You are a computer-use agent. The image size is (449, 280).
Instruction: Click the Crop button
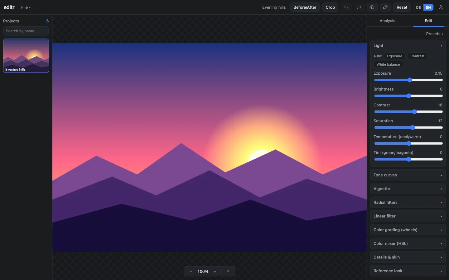tap(330, 7)
